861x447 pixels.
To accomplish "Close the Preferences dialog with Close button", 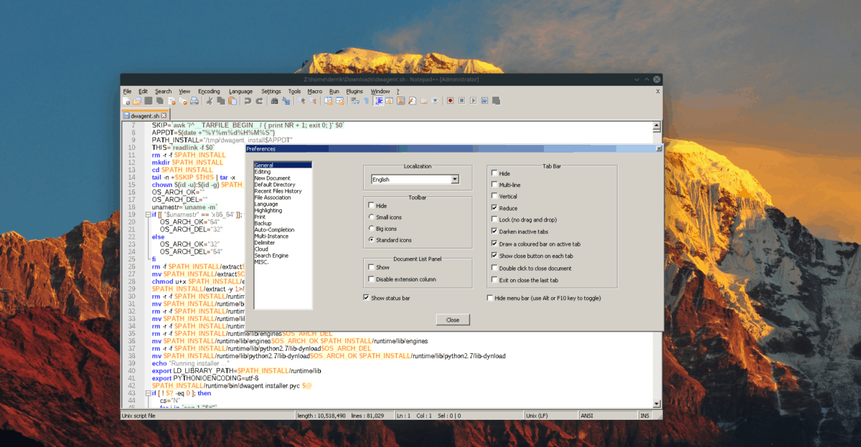I will [x=453, y=319].
